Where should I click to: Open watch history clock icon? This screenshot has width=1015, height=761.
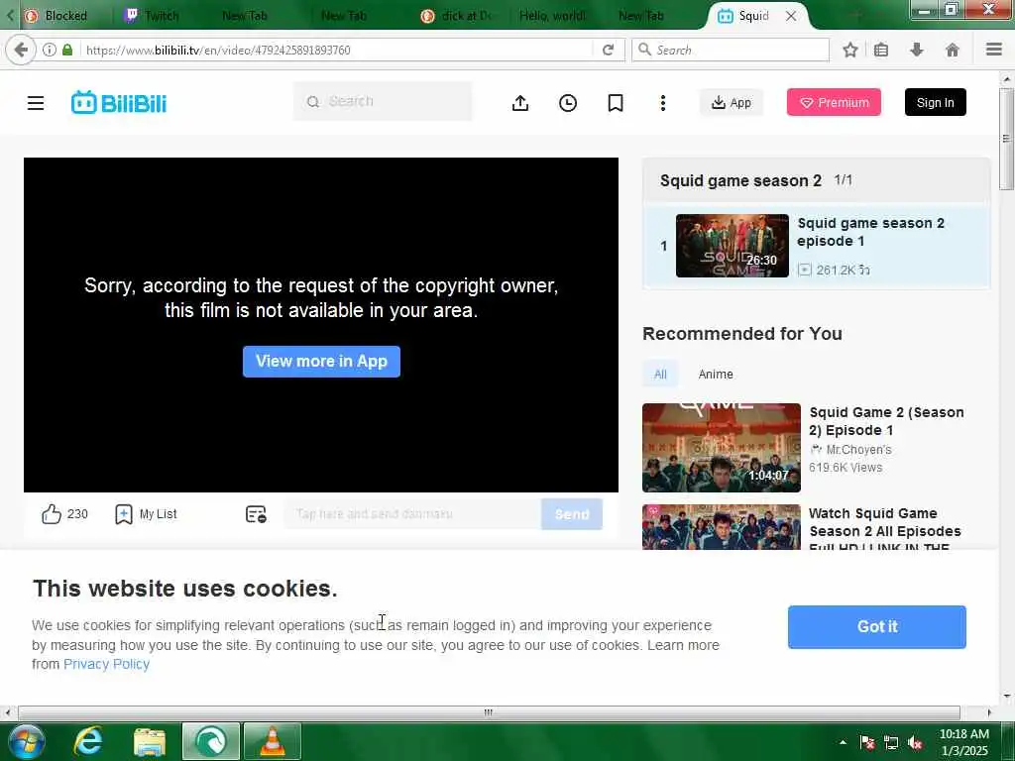(568, 103)
